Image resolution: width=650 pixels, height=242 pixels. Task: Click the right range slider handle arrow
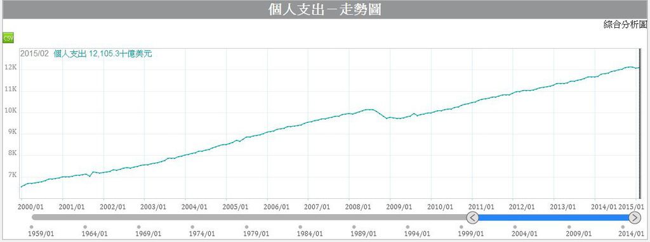[x=635, y=217]
